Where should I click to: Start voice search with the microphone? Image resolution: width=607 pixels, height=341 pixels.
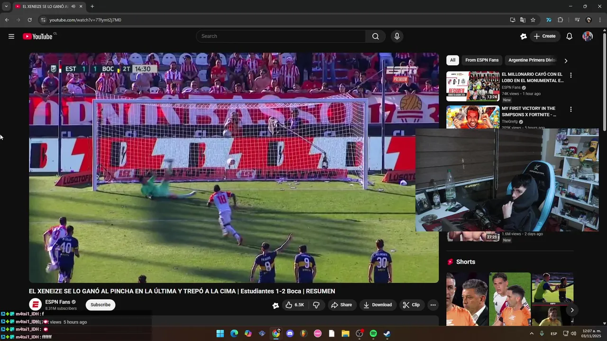tap(397, 36)
